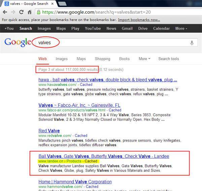This screenshot has height=191, width=202.
Task: Click the search box containing valves
Action: (117, 42)
